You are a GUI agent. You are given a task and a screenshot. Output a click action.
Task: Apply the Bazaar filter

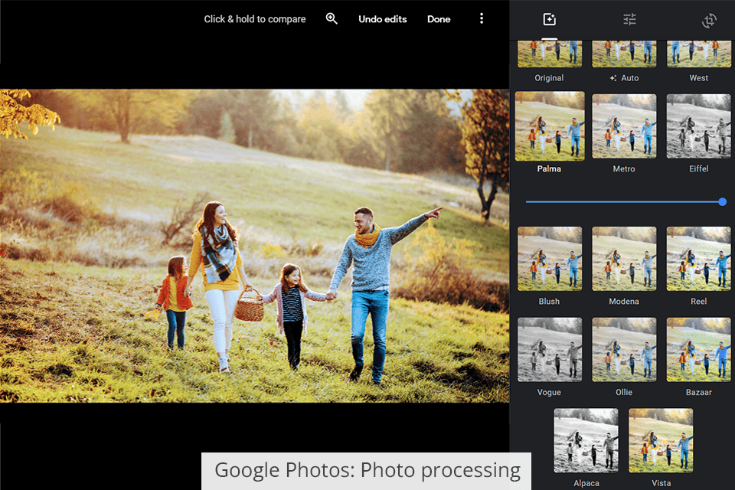click(698, 349)
